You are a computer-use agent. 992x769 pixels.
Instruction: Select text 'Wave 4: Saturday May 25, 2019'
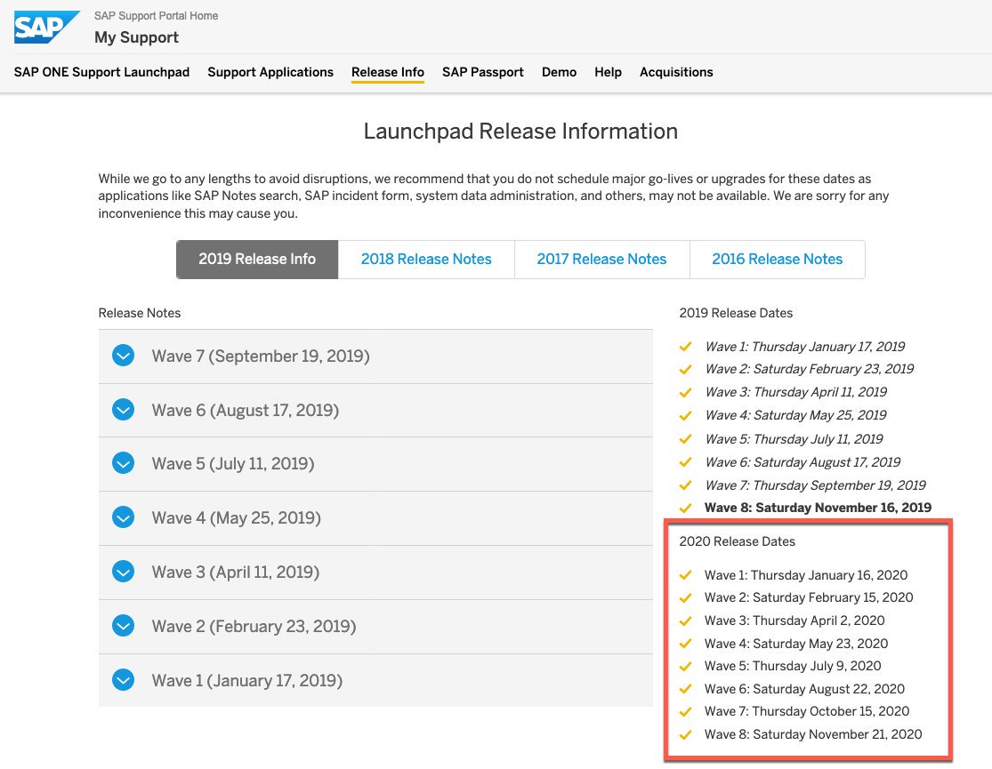796,415
